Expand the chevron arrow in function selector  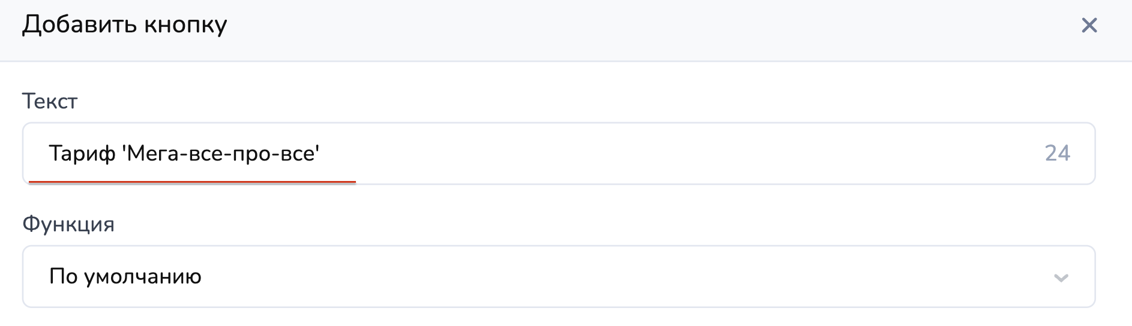pyautogui.click(x=1061, y=277)
